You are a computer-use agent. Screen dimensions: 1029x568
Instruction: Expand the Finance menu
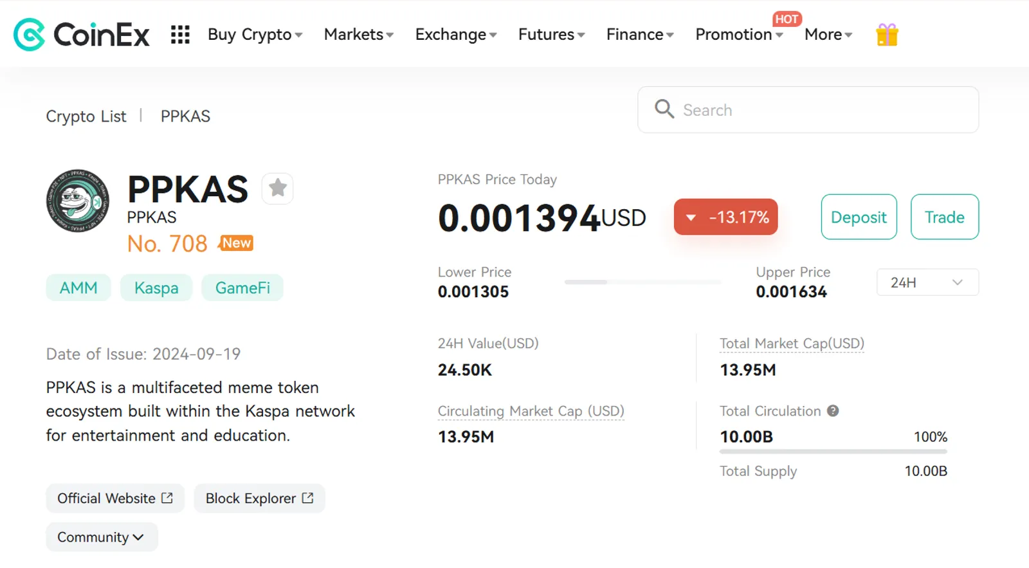pyautogui.click(x=640, y=34)
